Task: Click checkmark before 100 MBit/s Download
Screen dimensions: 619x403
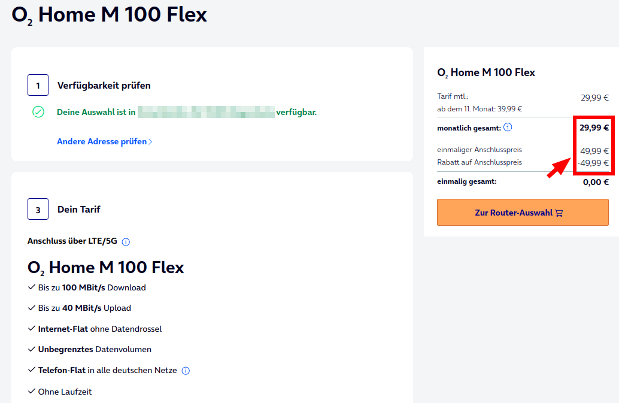Action: tap(32, 287)
